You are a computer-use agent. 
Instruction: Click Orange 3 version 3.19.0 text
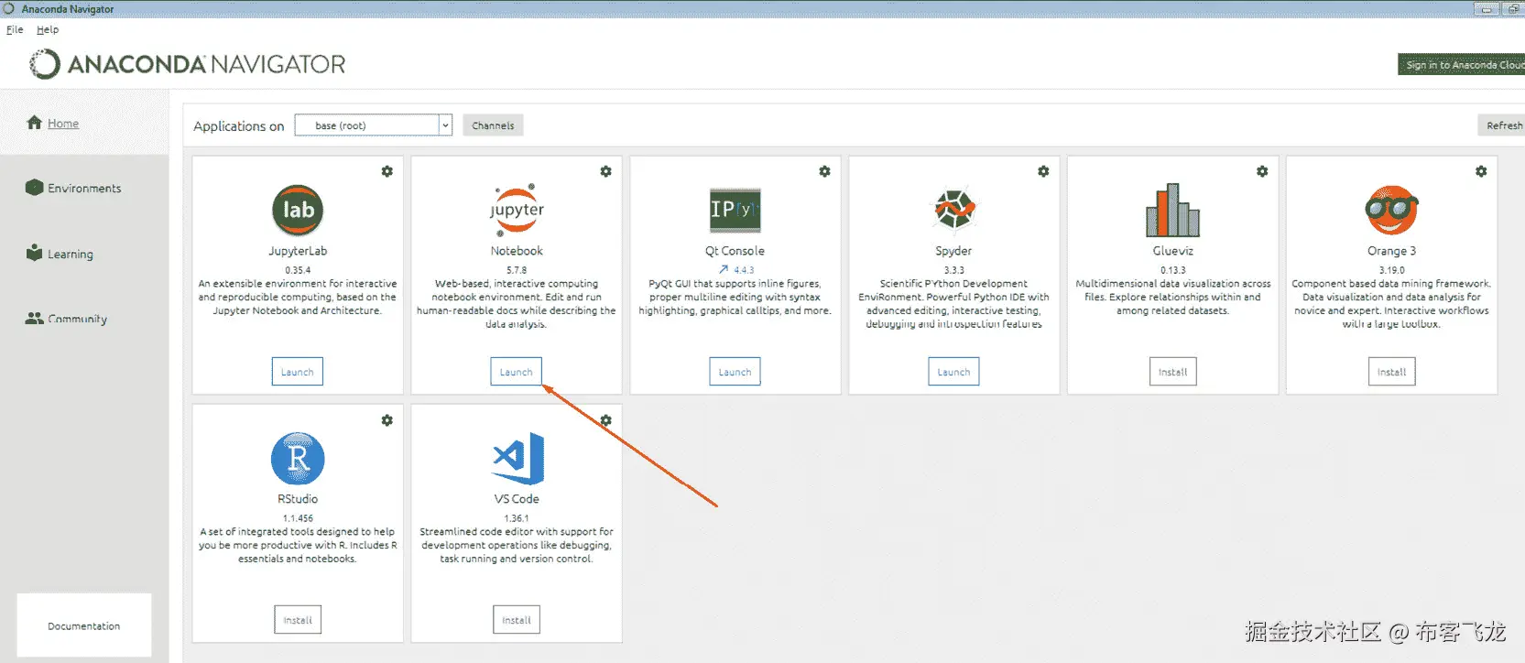[x=1391, y=270]
